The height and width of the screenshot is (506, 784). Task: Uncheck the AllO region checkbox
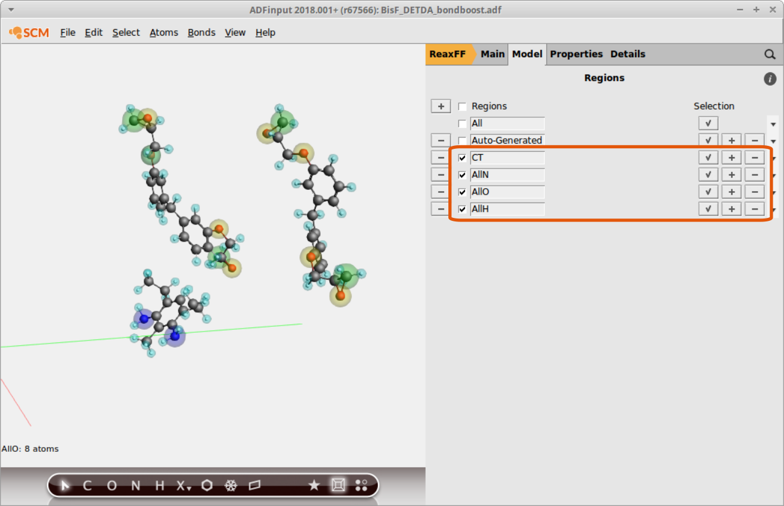462,193
